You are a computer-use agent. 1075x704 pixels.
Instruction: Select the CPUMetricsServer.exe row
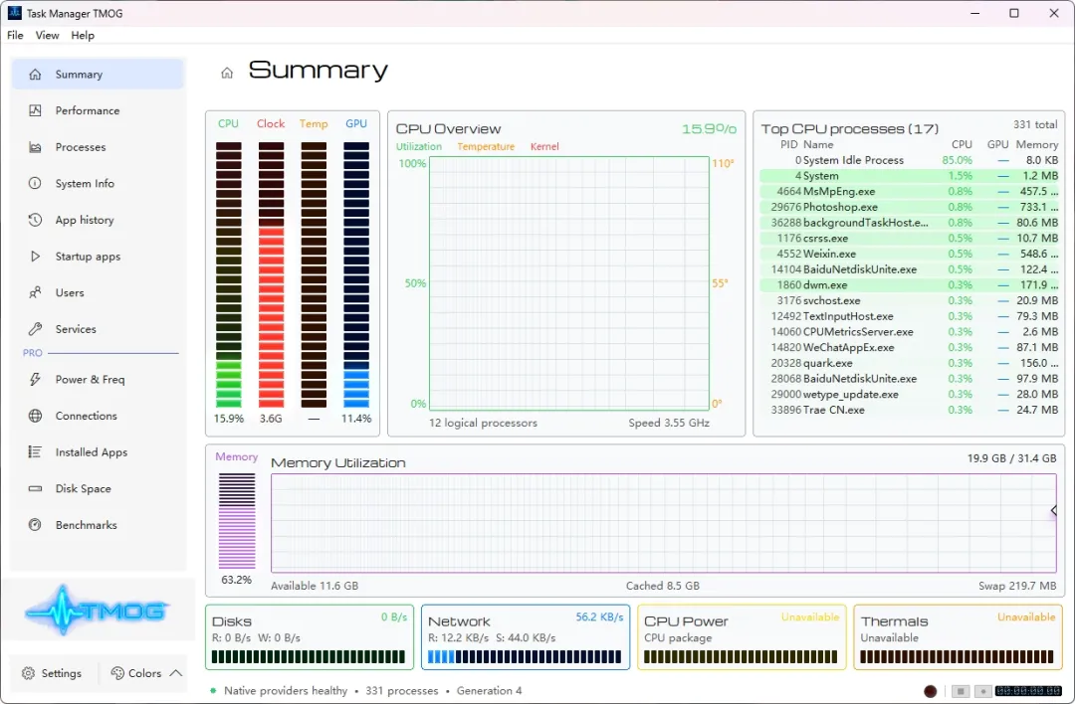[909, 331]
